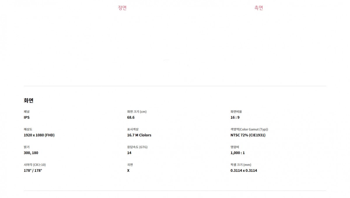Select the 68.6 screen size value
Viewport: 350px width, 198px height.
[131, 117]
